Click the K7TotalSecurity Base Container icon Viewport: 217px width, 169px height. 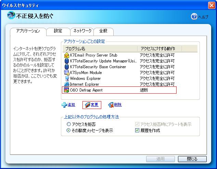coord(66,67)
